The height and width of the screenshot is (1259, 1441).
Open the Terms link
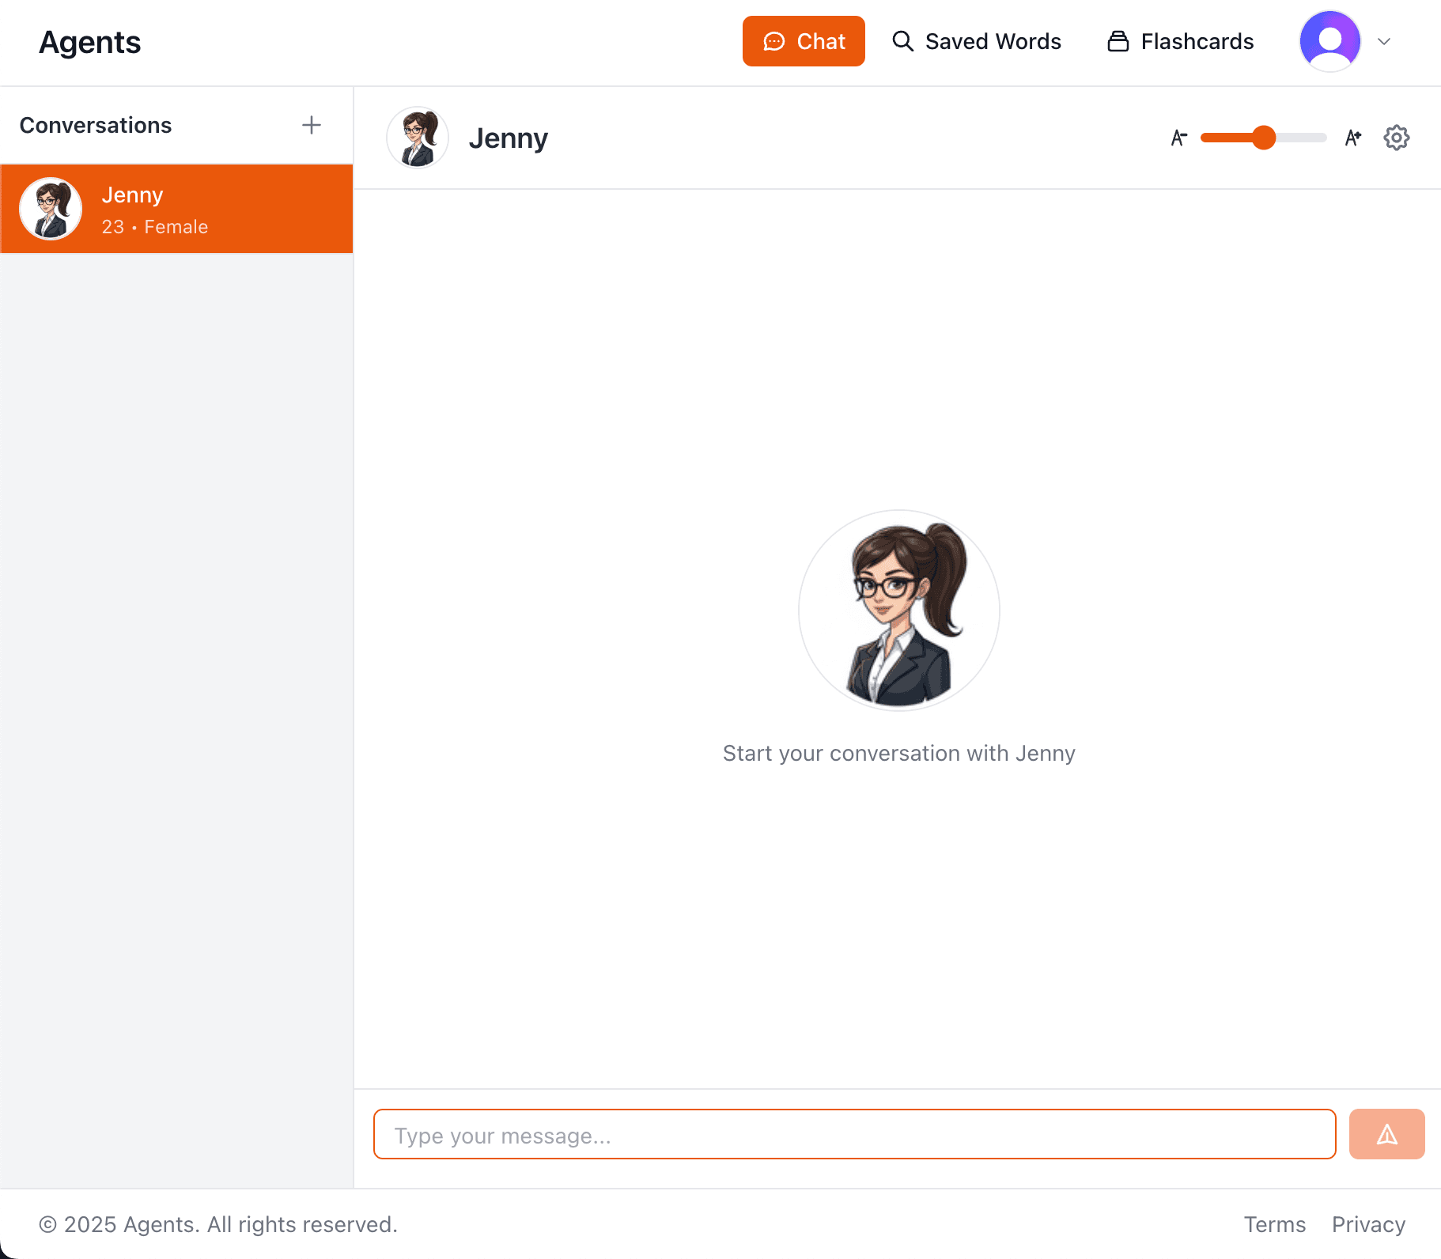click(x=1274, y=1224)
